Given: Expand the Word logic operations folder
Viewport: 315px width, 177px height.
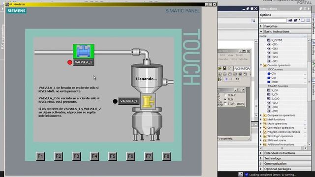Looking at the screenshot, I should point(261,136).
